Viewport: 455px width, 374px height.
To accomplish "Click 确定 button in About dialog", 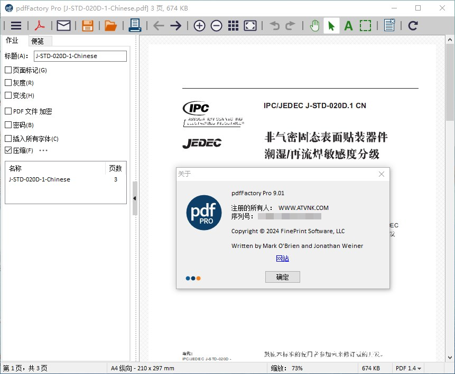I will (x=282, y=277).
